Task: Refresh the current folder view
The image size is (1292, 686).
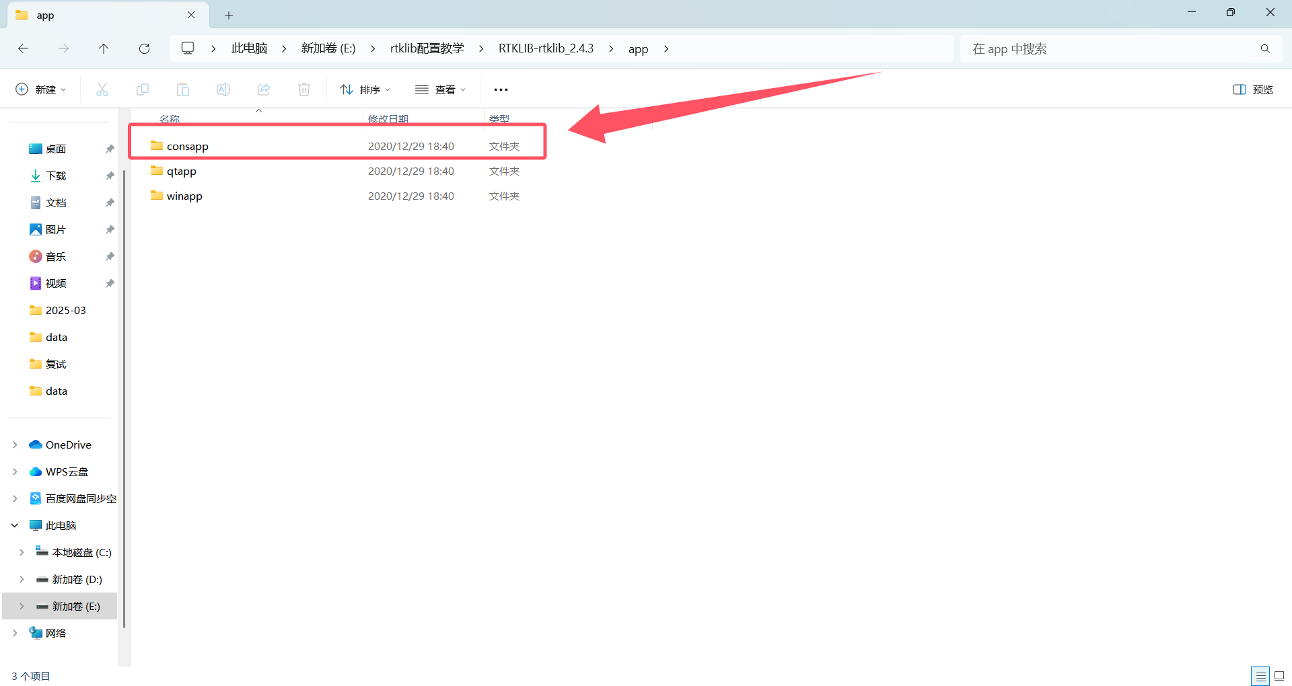Action: click(x=144, y=48)
